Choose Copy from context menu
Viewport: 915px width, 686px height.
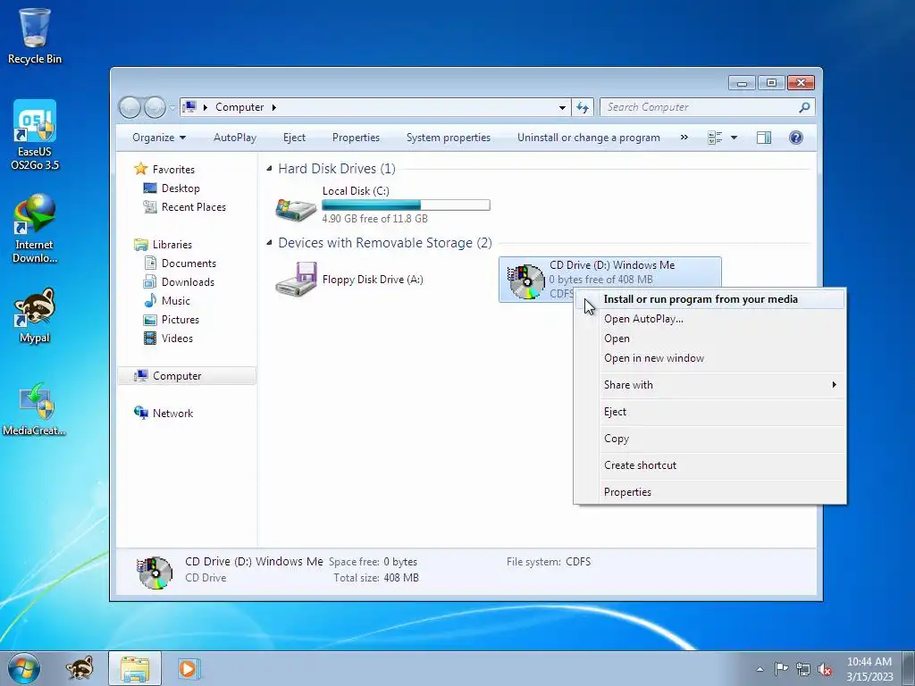click(x=709, y=439)
